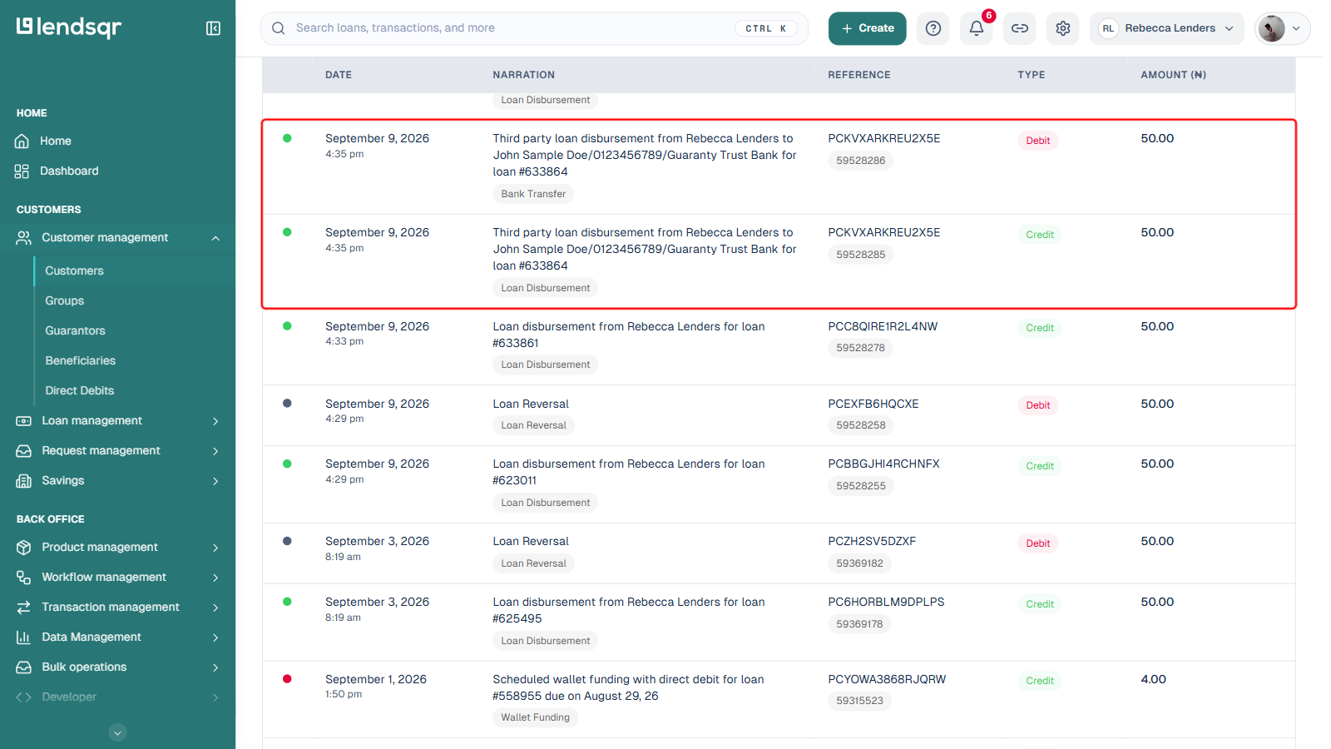Click the Debit label for PCZH2SV5DZXF

(1038, 543)
